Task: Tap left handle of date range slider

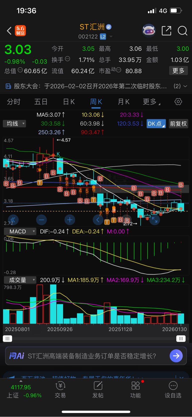Action: 7,339
